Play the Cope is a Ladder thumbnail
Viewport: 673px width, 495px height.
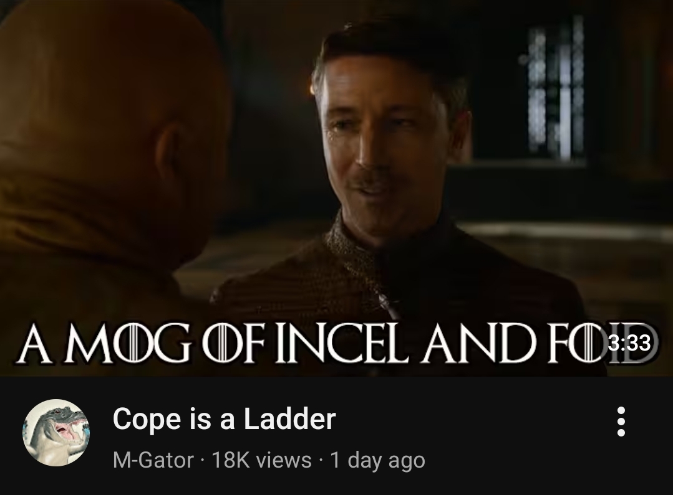point(337,187)
